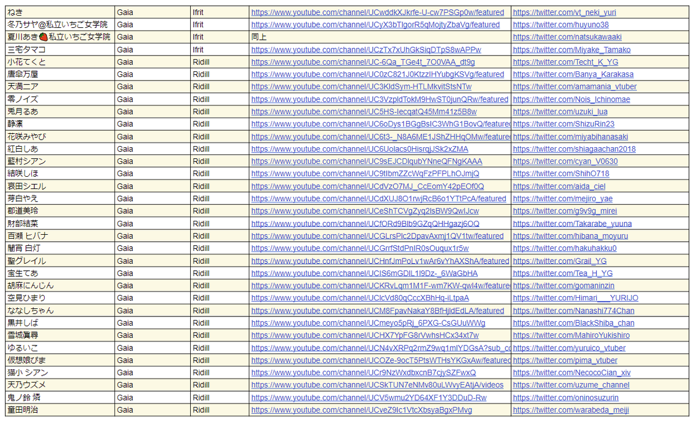The width and height of the screenshot is (696, 426).
Task: Open the YouTube link in 哀田シエル row
Action: point(368,187)
